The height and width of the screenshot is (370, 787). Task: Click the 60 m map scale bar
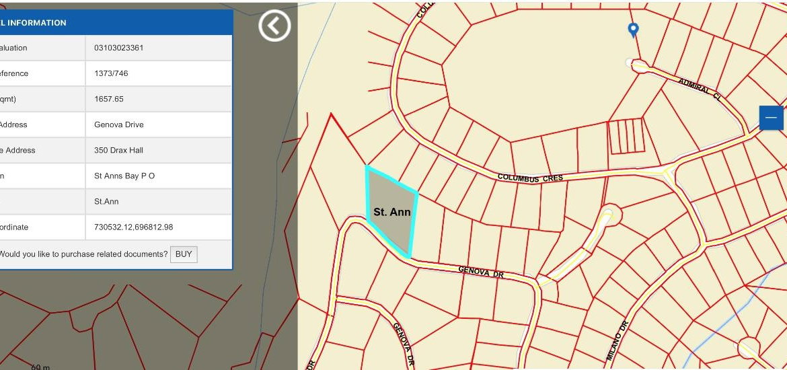pos(40,367)
